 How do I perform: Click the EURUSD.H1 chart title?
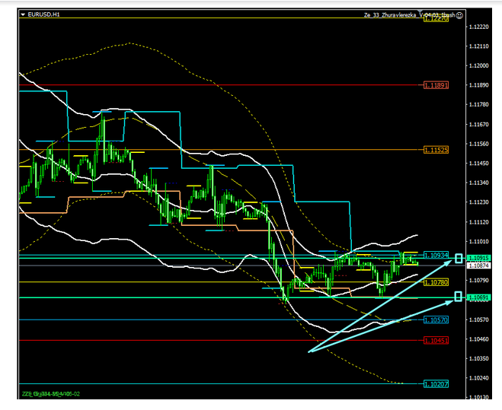pos(44,14)
